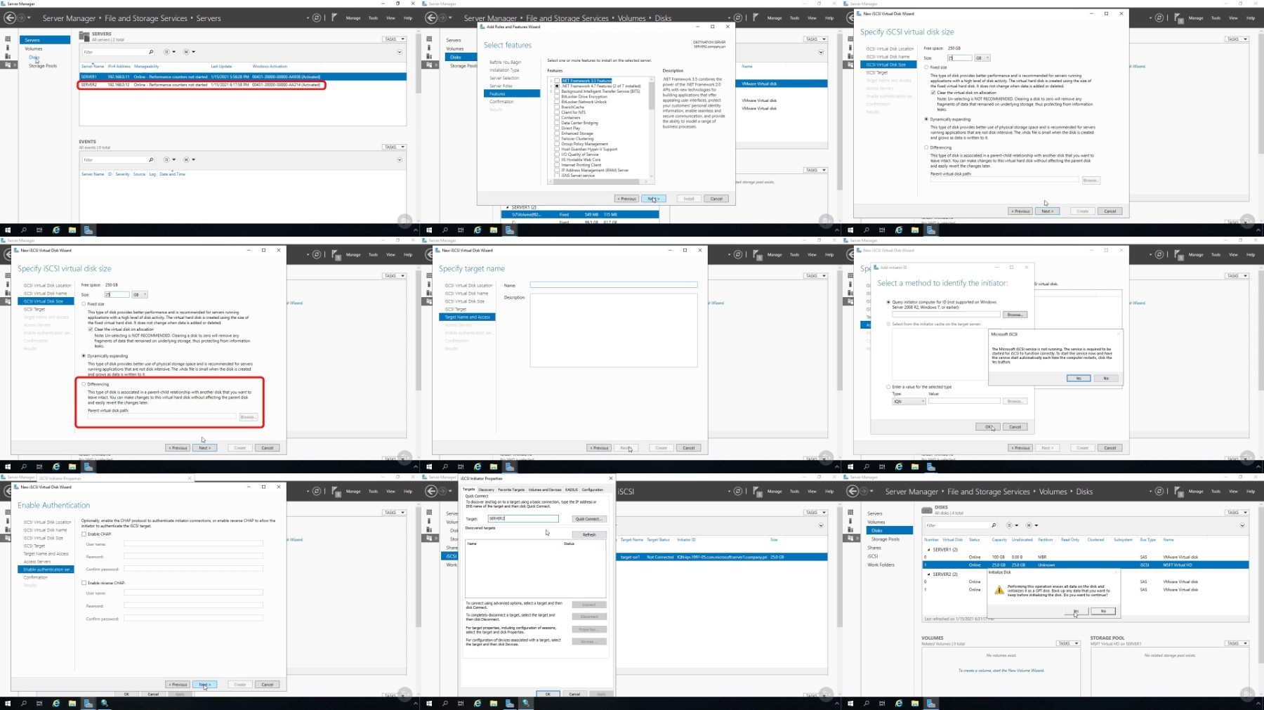Check BitLocker Drive Encryption feature

click(x=557, y=96)
